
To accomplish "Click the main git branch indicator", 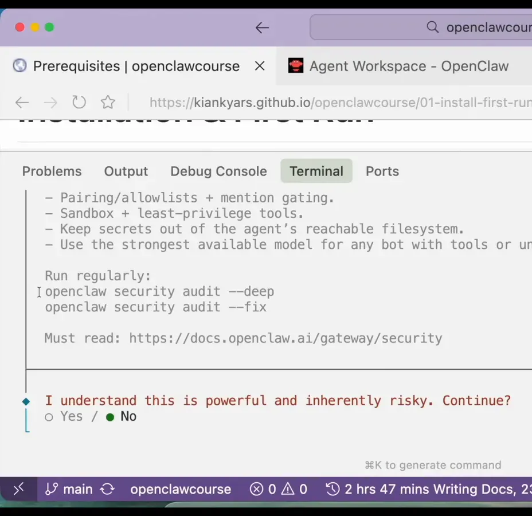I will pyautogui.click(x=69, y=489).
